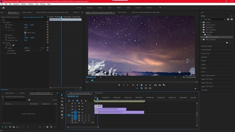
Task: Switch to Audio Mixer tab in timeline
Action: (99, 93)
